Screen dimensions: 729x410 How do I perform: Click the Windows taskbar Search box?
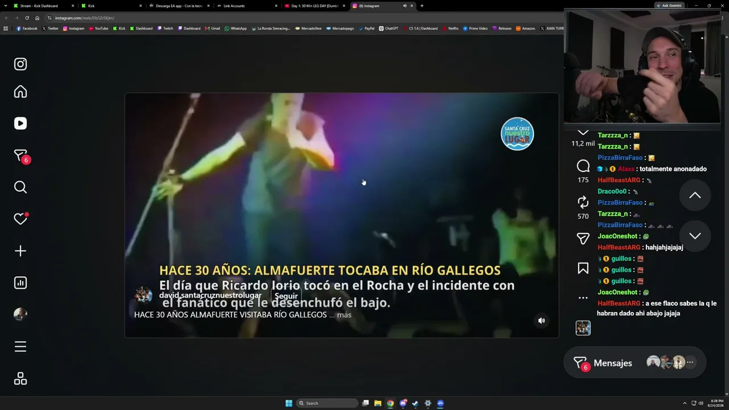[327, 403]
